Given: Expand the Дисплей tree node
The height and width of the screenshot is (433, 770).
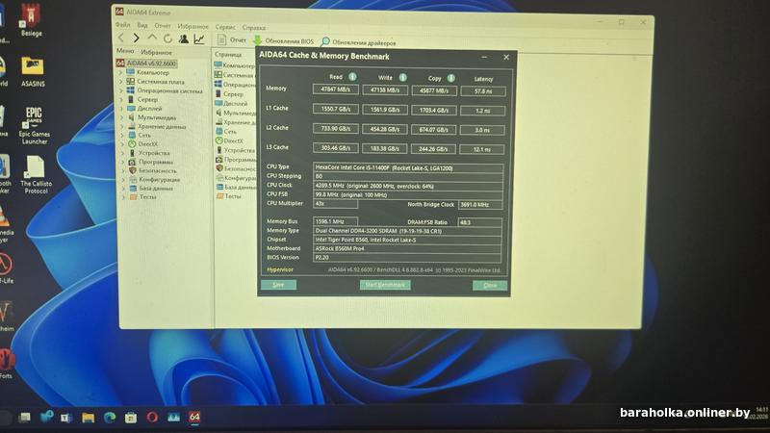Looking at the screenshot, I should coord(122,108).
